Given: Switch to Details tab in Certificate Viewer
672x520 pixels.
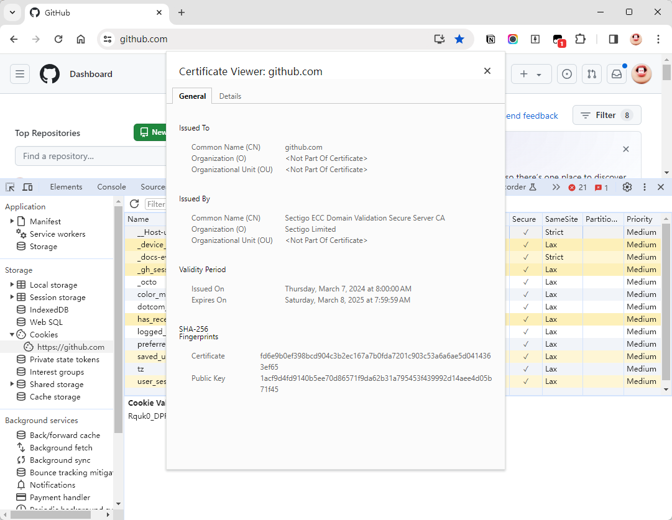Looking at the screenshot, I should coord(230,96).
